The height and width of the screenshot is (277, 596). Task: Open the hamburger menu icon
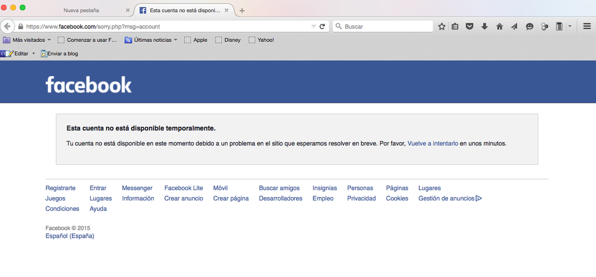(587, 26)
